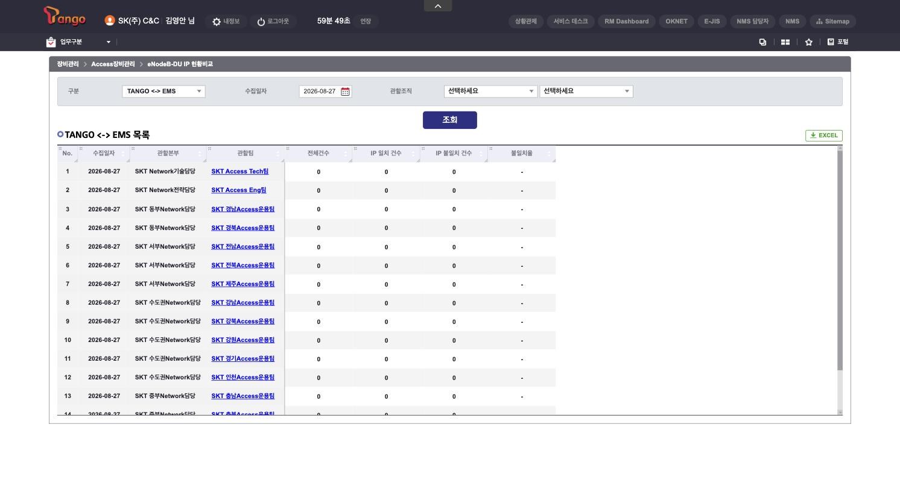Switch to the tiled layout icon
Image resolution: width=900 pixels, height=489 pixels.
tap(785, 42)
